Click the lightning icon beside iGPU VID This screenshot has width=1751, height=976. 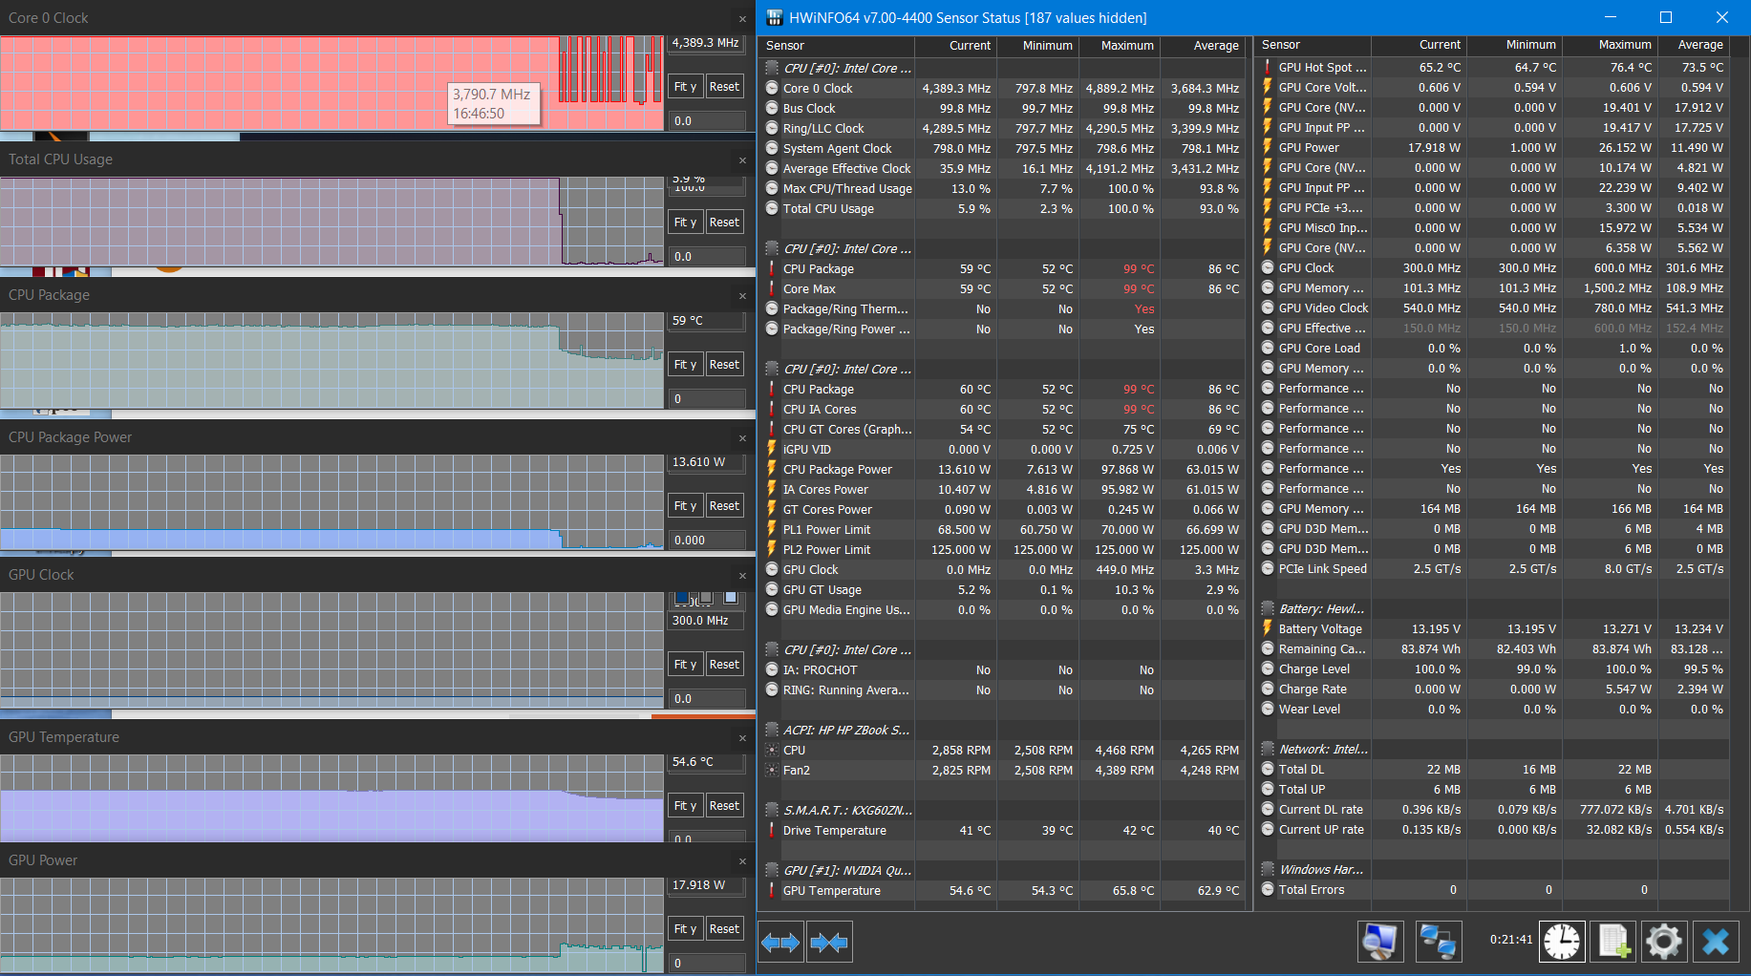click(x=772, y=449)
